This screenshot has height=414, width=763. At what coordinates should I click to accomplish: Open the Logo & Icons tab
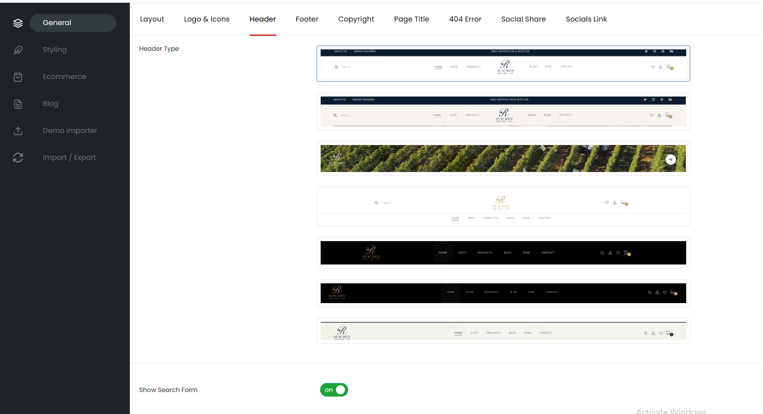point(207,19)
